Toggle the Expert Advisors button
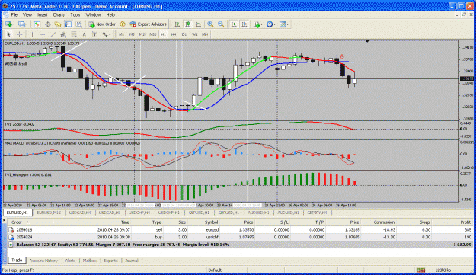This screenshot has height=275, width=476. click(x=149, y=24)
